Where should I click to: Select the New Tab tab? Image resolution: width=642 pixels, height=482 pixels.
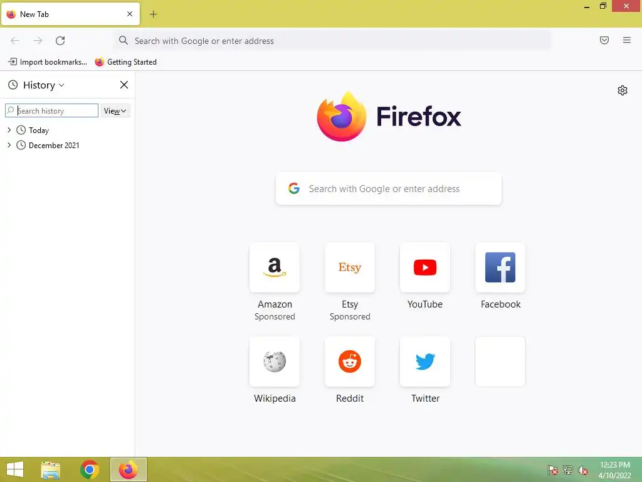[x=70, y=14]
